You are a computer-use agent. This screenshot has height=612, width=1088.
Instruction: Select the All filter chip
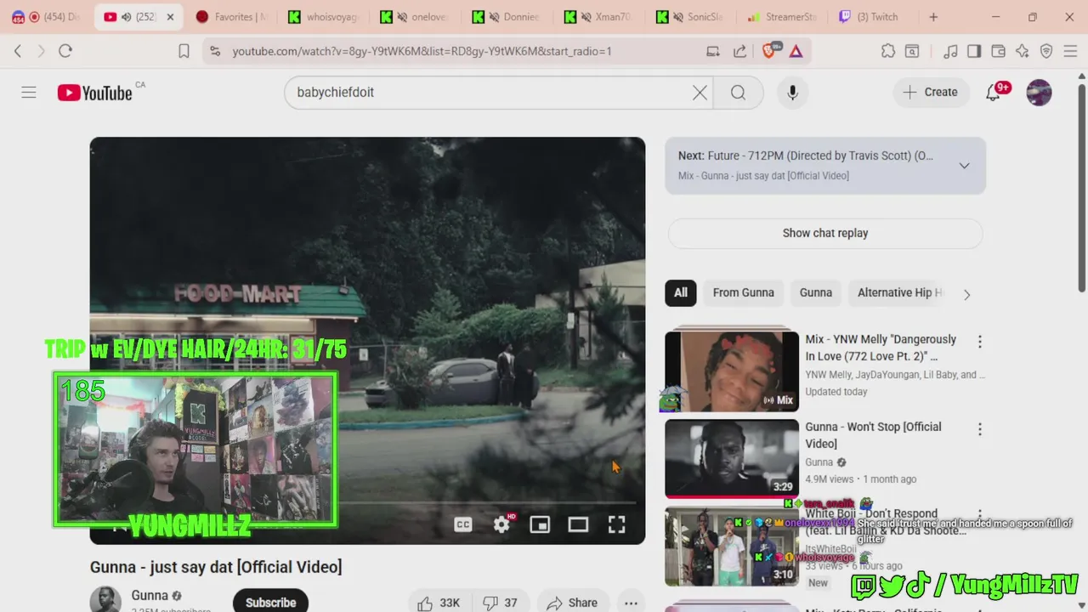pos(681,292)
